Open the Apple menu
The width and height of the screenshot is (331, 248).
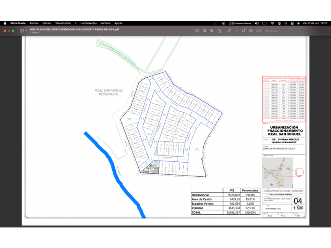tap(5, 23)
